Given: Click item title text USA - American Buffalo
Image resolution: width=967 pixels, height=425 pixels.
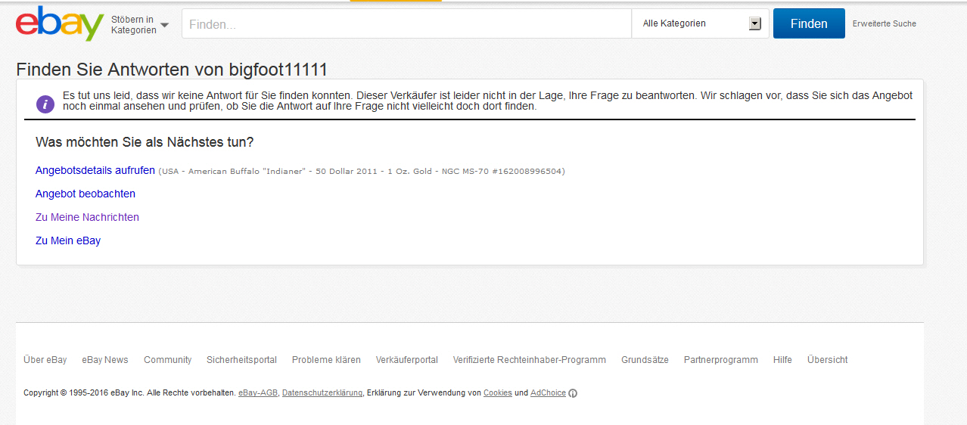Looking at the screenshot, I should pyautogui.click(x=362, y=171).
